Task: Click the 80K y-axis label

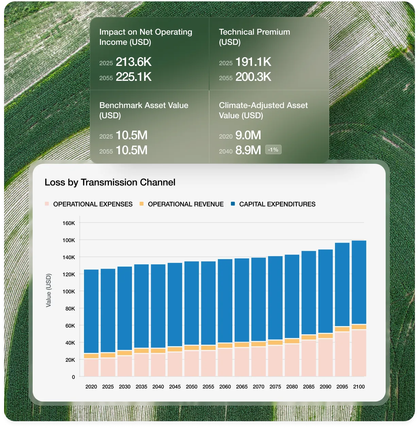Action: [x=70, y=308]
